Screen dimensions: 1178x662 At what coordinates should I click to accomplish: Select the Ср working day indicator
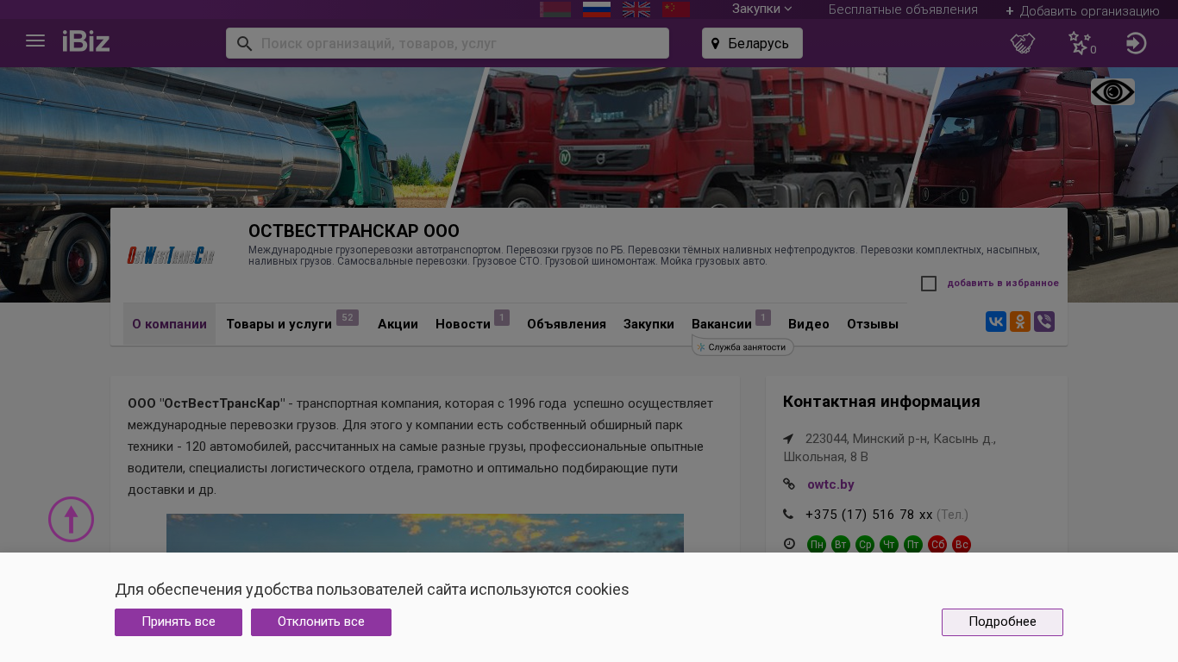click(865, 545)
